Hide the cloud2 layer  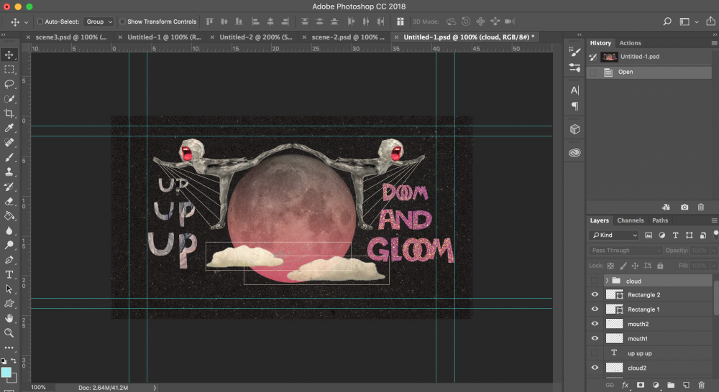(595, 368)
